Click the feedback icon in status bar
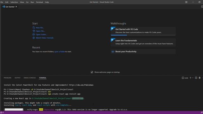The width and height of the screenshot is (203, 114). [202, 112]
